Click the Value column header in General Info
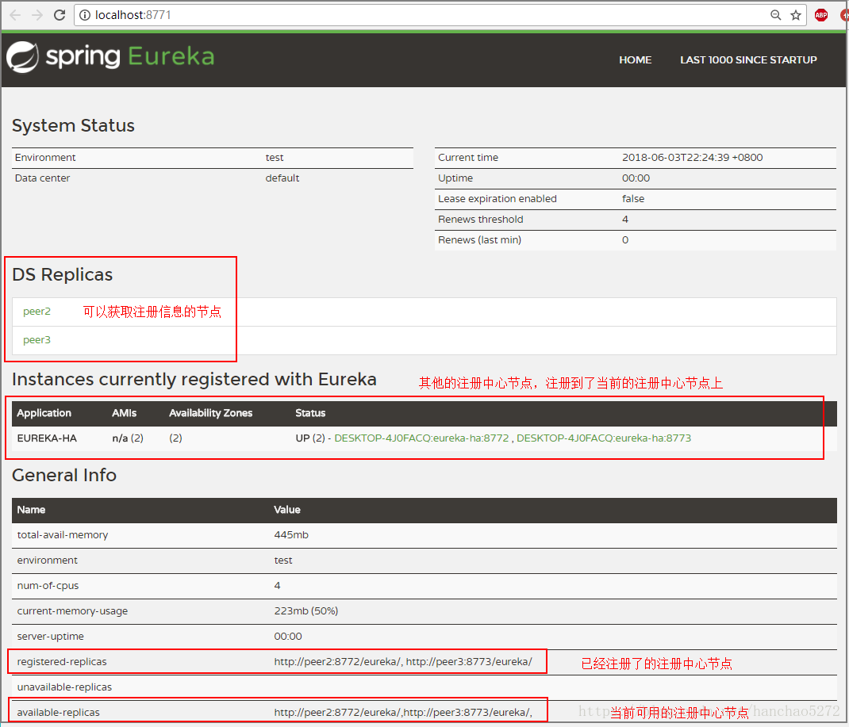The image size is (849, 727). [x=287, y=510]
